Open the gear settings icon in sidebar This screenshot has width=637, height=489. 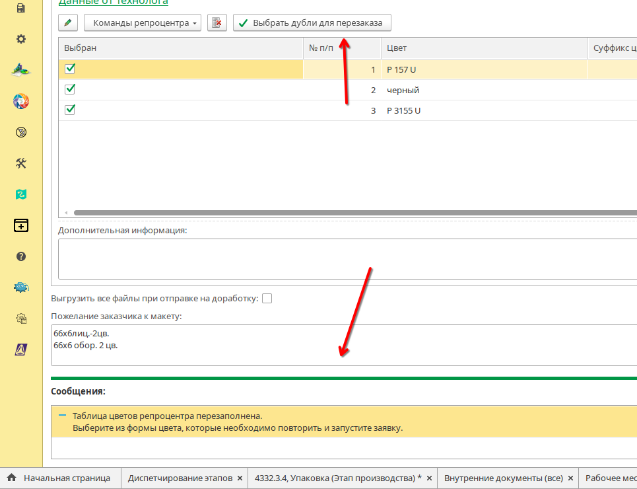[x=21, y=39]
